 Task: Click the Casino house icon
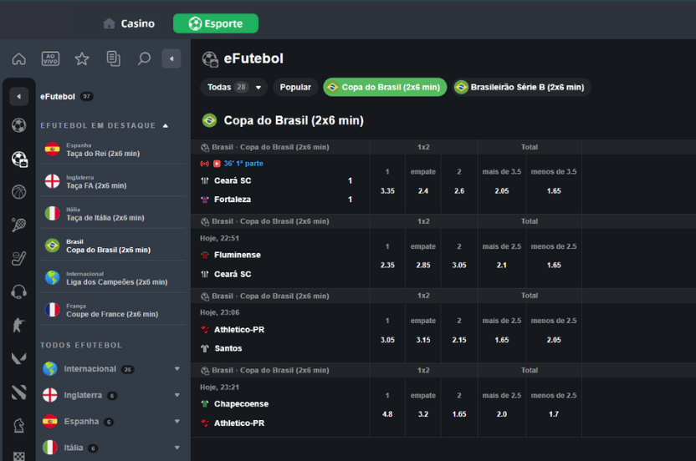(x=110, y=23)
